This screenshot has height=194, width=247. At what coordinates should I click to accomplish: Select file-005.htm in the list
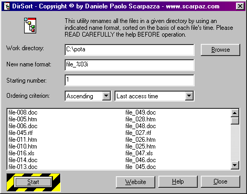coord(23,119)
